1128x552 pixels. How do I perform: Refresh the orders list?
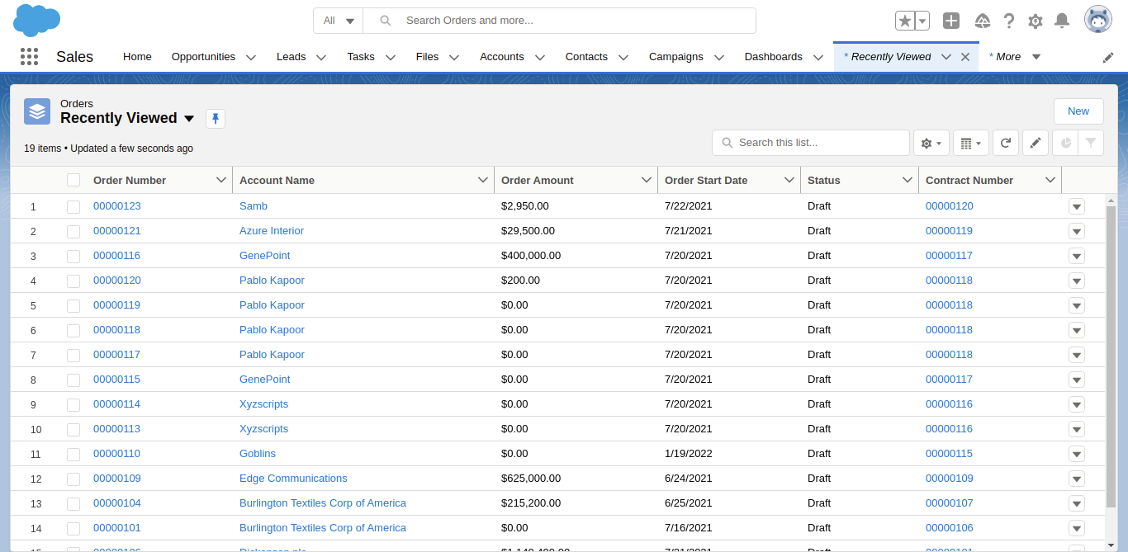pyautogui.click(x=1006, y=143)
